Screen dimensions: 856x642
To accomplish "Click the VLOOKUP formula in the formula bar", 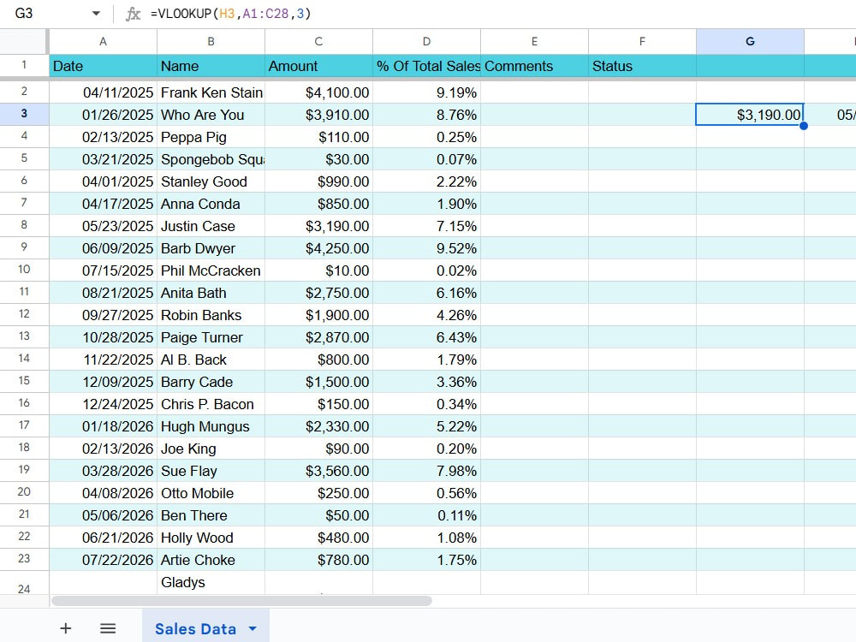I will pyautogui.click(x=230, y=14).
